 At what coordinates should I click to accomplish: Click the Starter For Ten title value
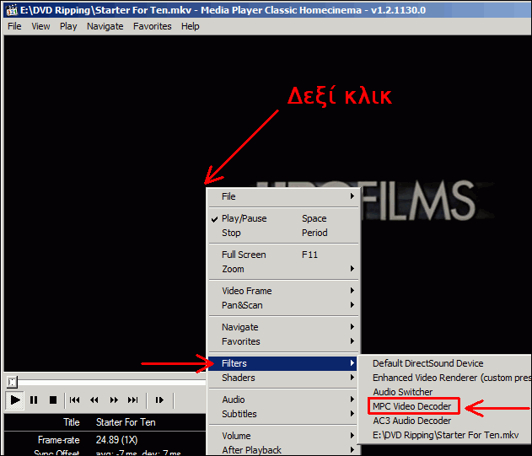pyautogui.click(x=126, y=422)
